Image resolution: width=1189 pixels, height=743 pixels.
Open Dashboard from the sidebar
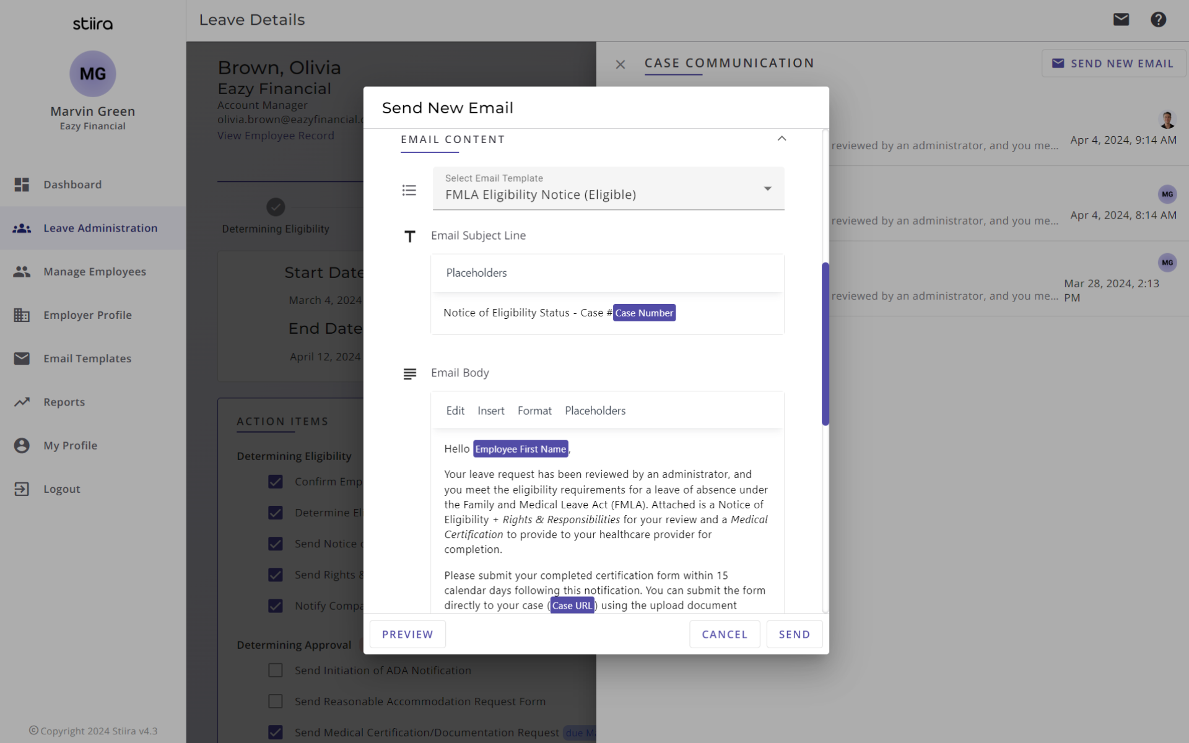pos(72,185)
